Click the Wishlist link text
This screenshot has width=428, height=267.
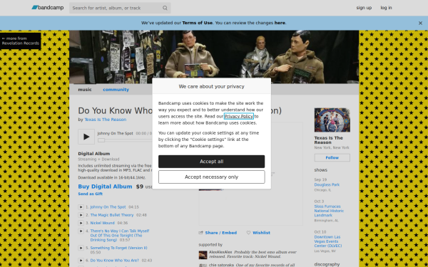[261, 233]
